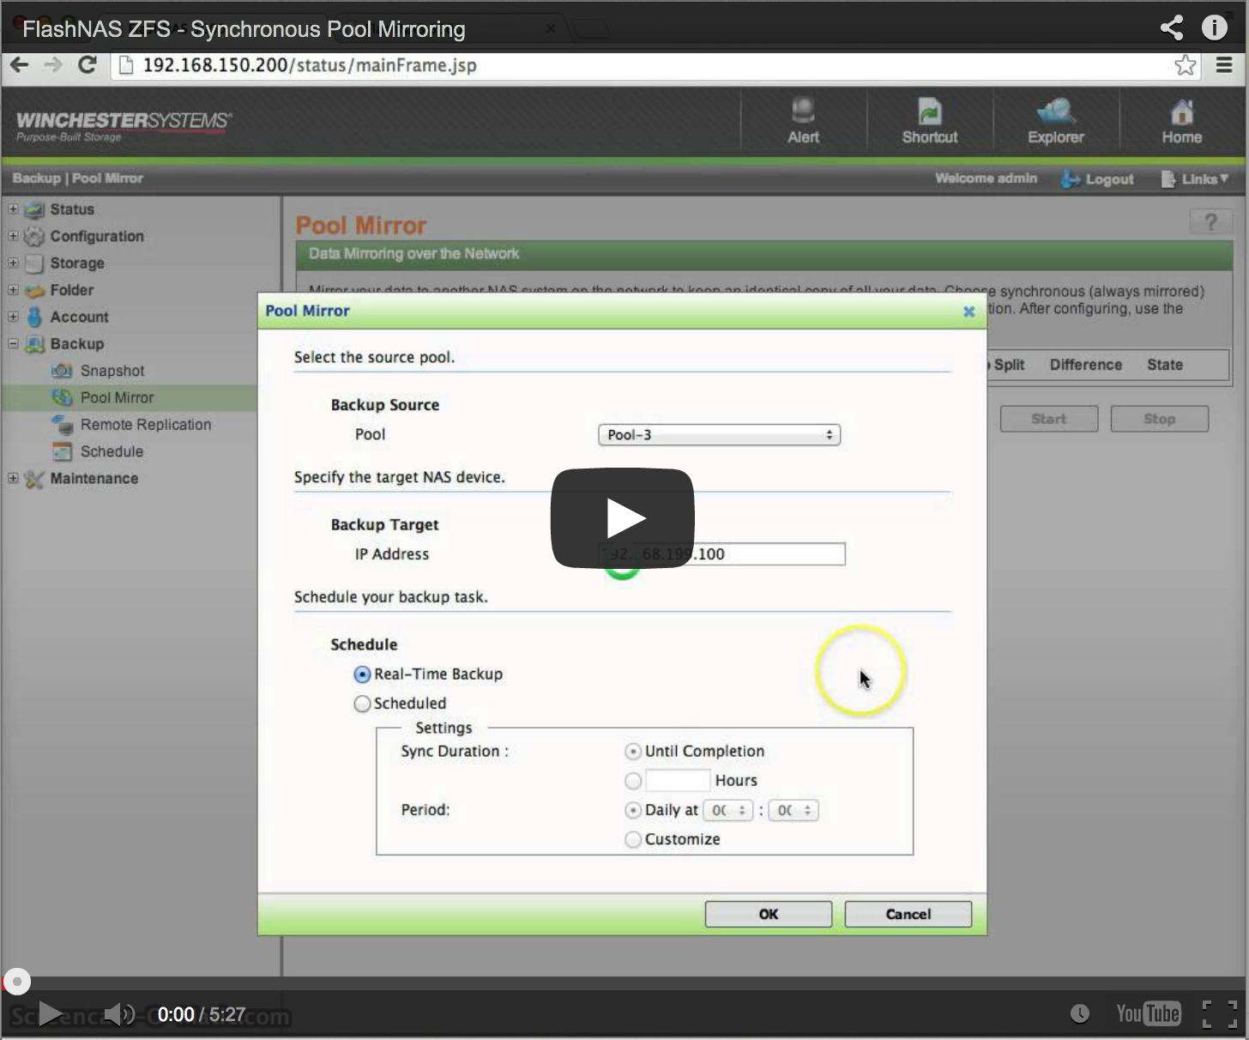Click OK in Pool Mirror dialog

(x=769, y=914)
